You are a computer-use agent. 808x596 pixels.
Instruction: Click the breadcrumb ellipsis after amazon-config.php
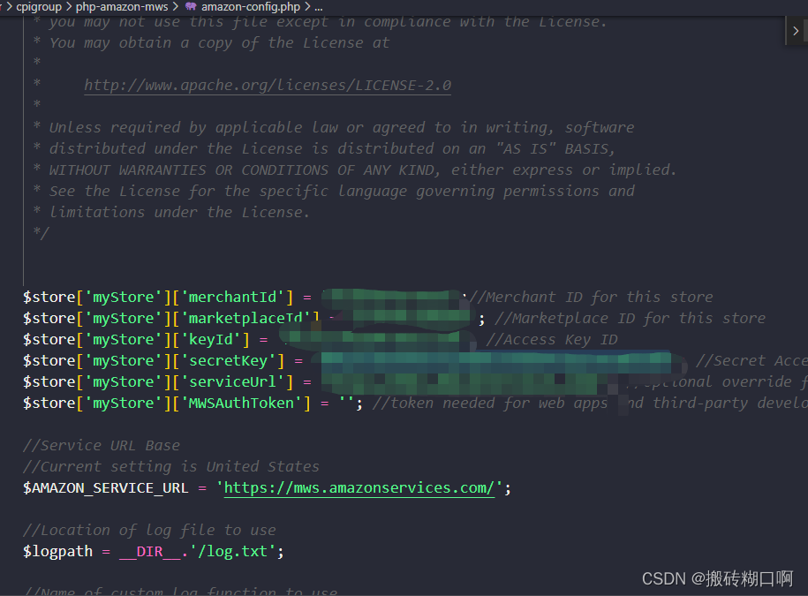(319, 7)
